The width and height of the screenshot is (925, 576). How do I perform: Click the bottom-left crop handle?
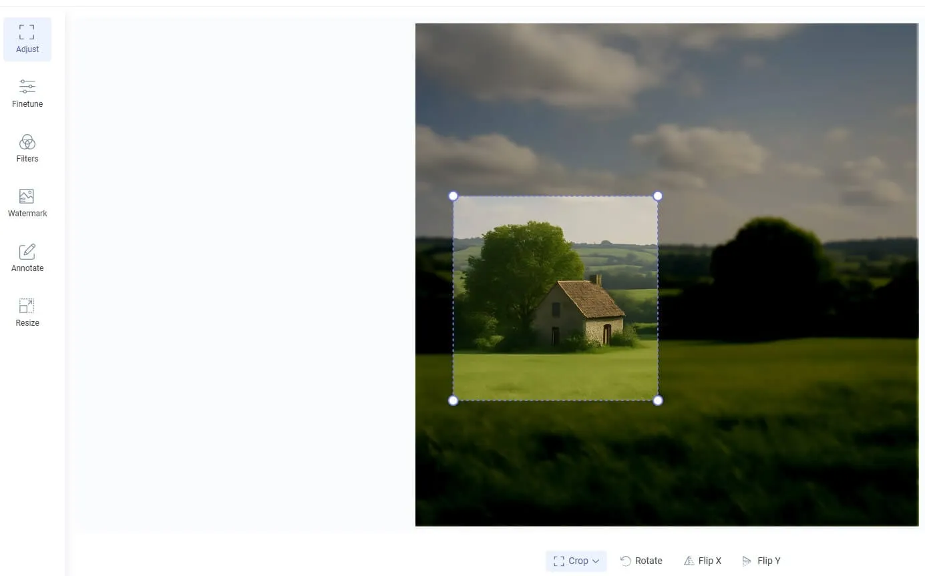click(x=453, y=400)
